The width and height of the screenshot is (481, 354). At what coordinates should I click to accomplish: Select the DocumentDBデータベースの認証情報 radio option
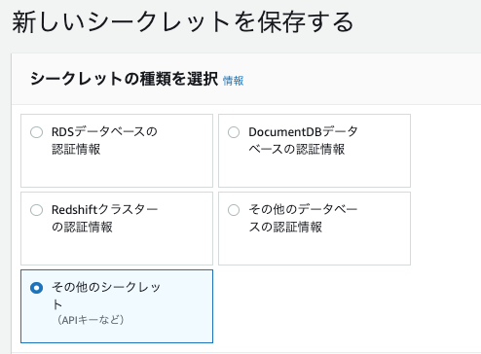[x=234, y=132]
